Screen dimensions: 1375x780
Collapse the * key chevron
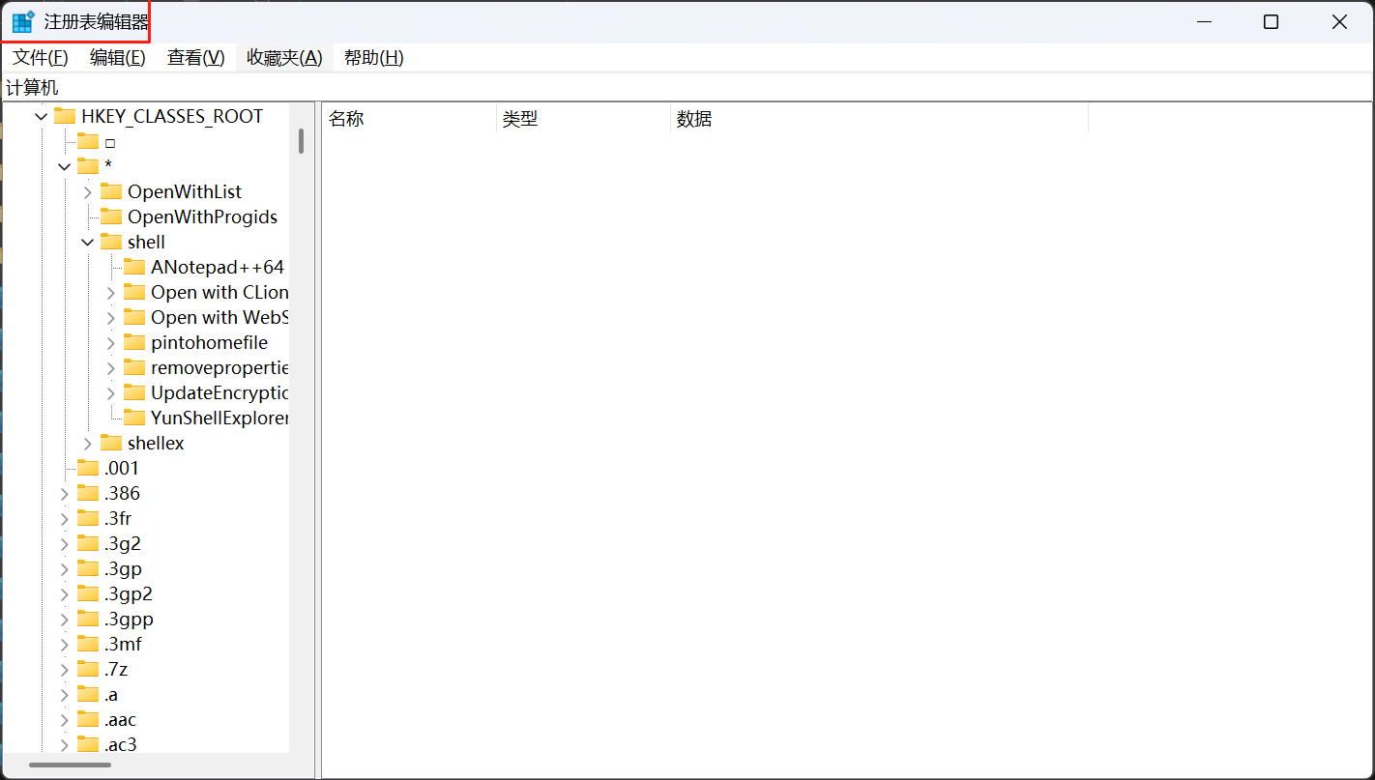click(64, 167)
